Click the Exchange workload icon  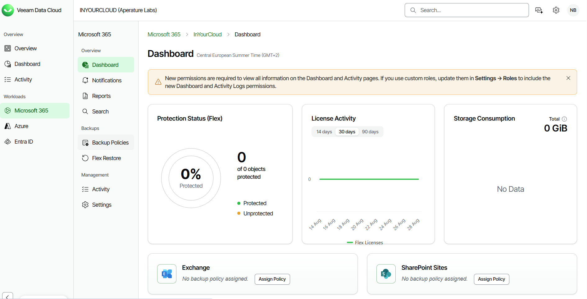167,274
